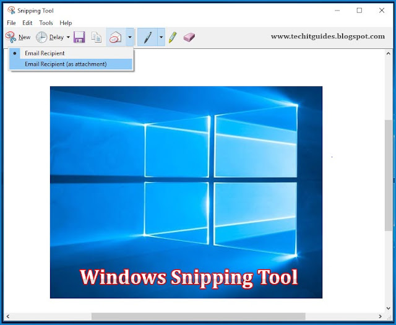Open the Pen options dropdown arrow
Screen dimensions: 396x325
coord(161,37)
